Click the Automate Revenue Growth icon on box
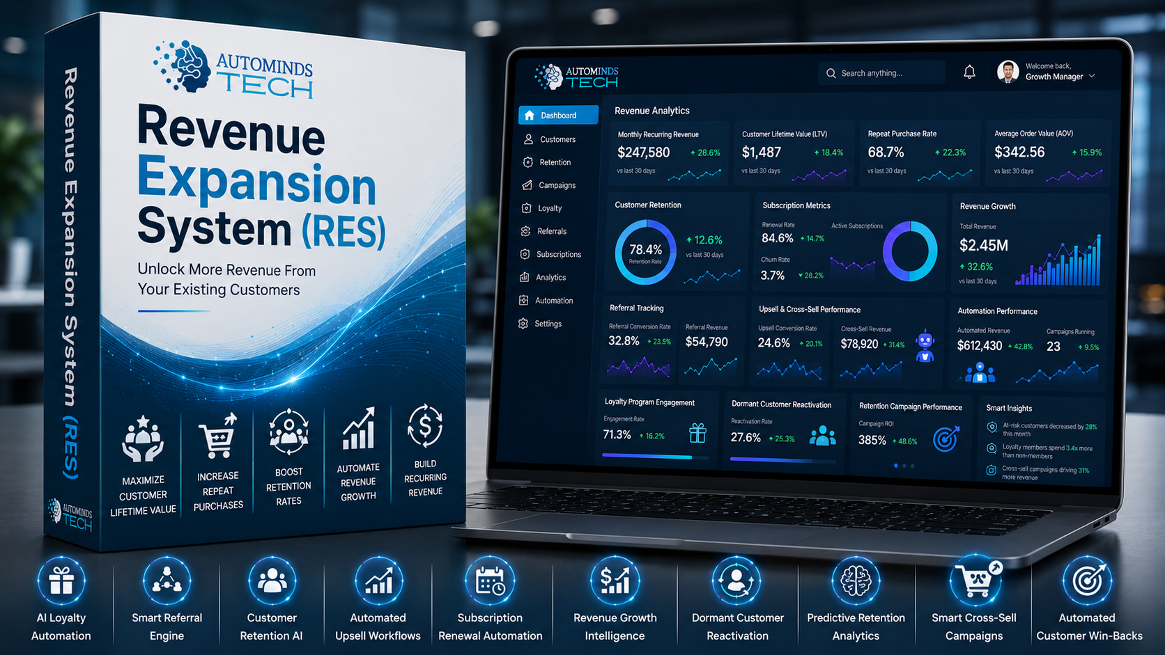The height and width of the screenshot is (655, 1165). point(358,427)
